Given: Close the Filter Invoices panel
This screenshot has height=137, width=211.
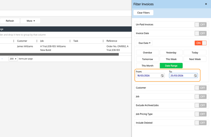Looking at the screenshot, I should (206, 4).
